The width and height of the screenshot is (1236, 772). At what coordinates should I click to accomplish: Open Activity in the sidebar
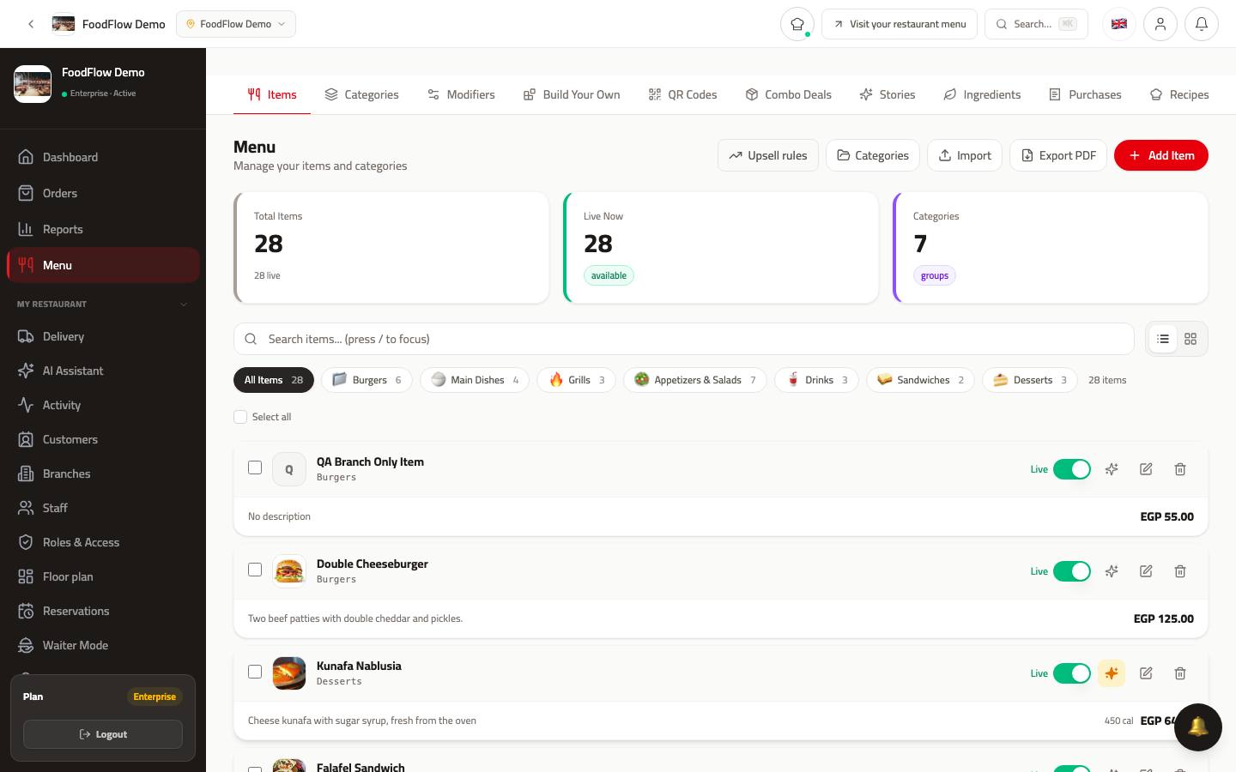[103, 405]
